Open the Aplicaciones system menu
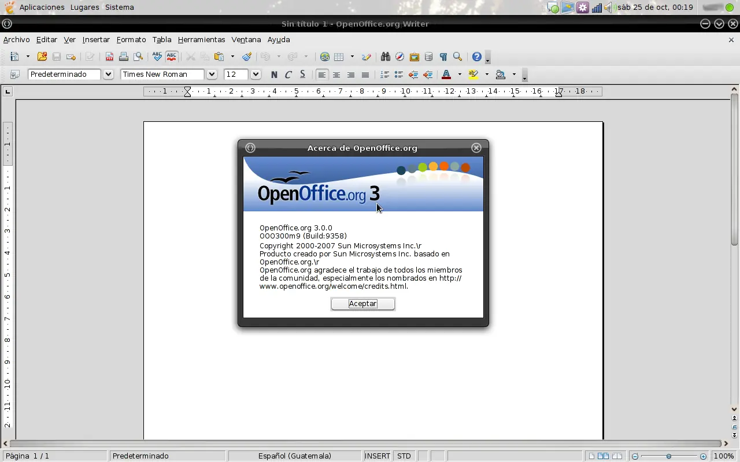Image resolution: width=740 pixels, height=462 pixels. (42, 8)
